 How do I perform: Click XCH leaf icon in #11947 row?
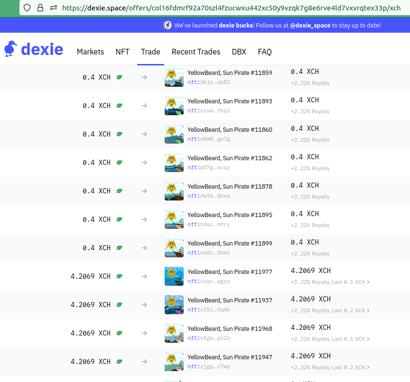119,362
